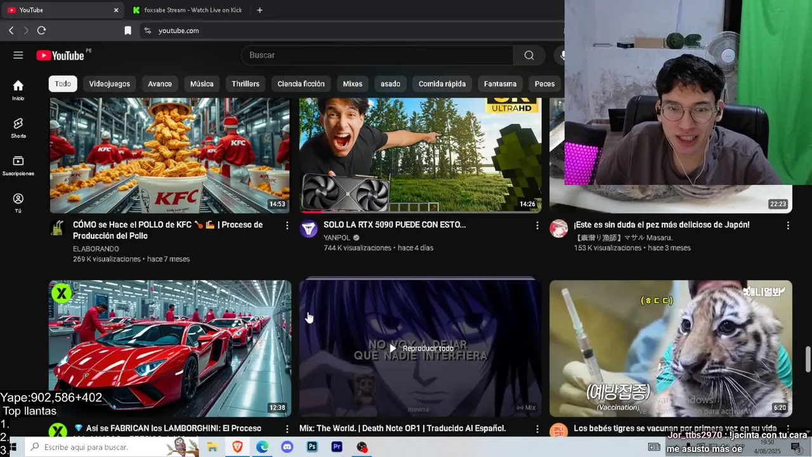Go to Inicio in the sidebar
This screenshot has width=812, height=457.
click(x=18, y=90)
